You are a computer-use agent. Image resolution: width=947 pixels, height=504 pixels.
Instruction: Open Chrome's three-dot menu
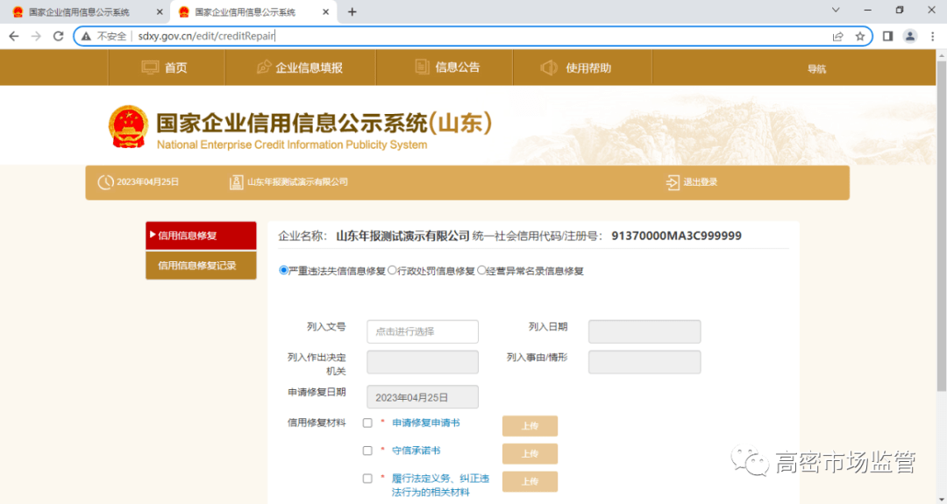[932, 36]
